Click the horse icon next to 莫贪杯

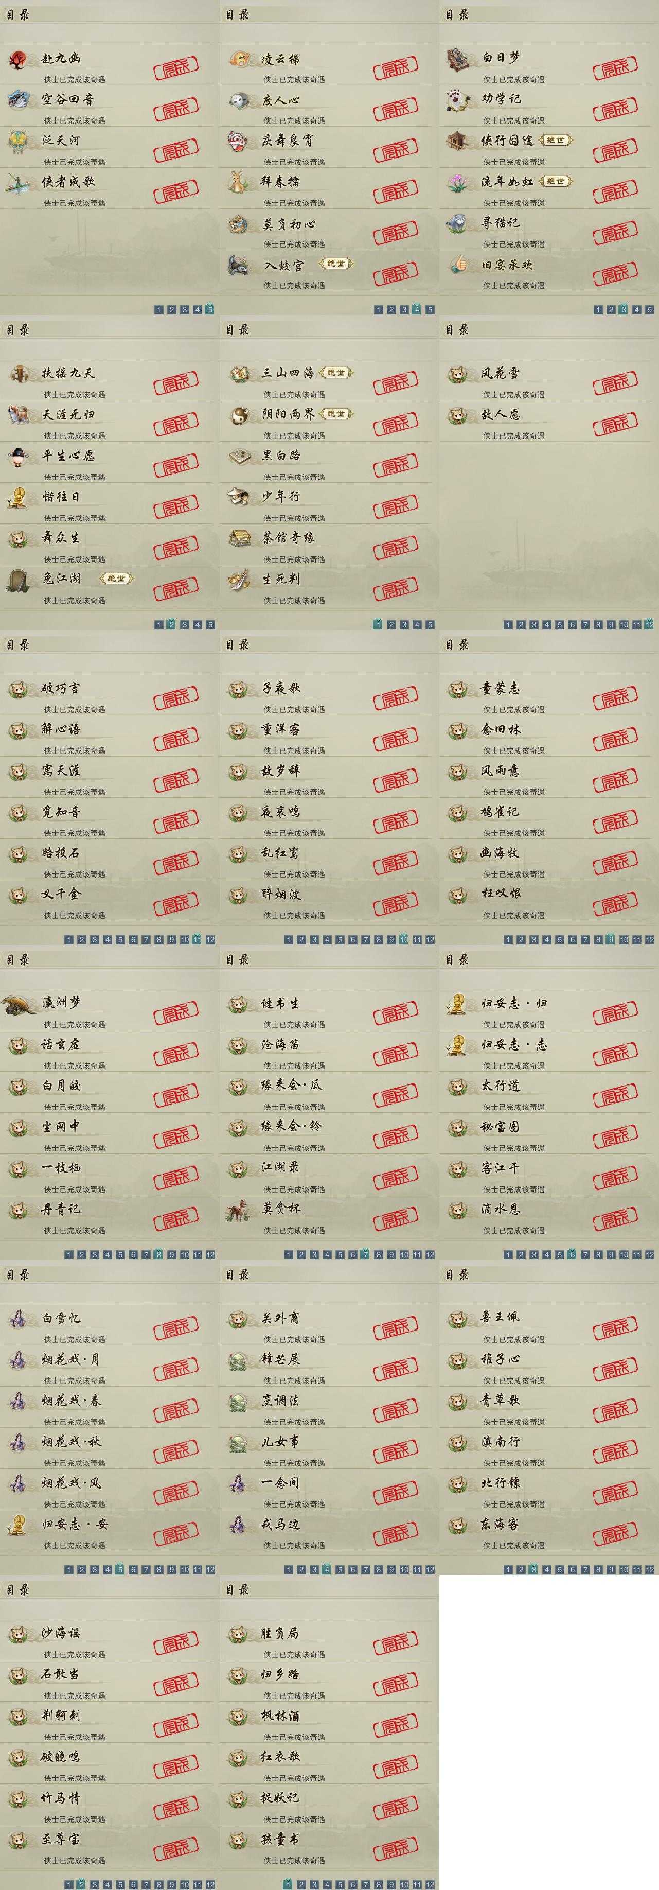238,1210
